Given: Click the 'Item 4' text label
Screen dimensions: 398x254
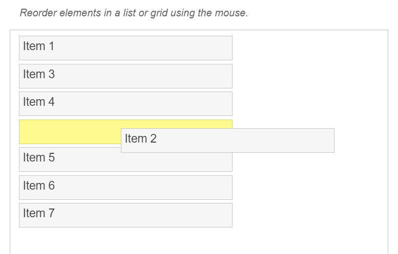Looking at the screenshot, I should tap(38, 102).
